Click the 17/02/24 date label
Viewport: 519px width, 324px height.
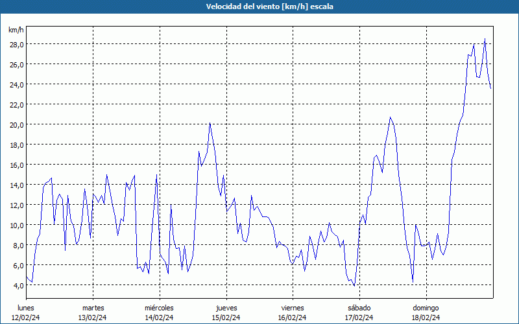pyautogui.click(x=359, y=318)
